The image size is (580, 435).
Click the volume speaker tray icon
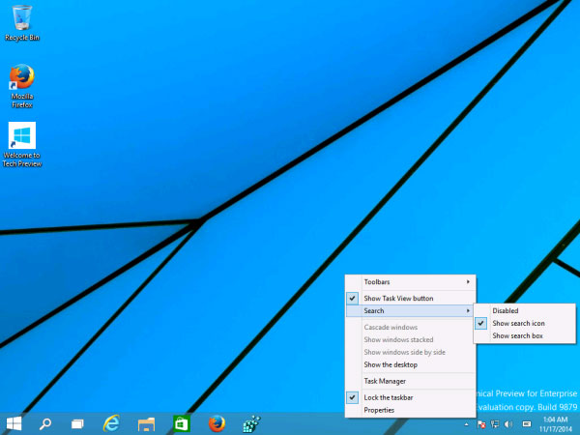[508, 424]
